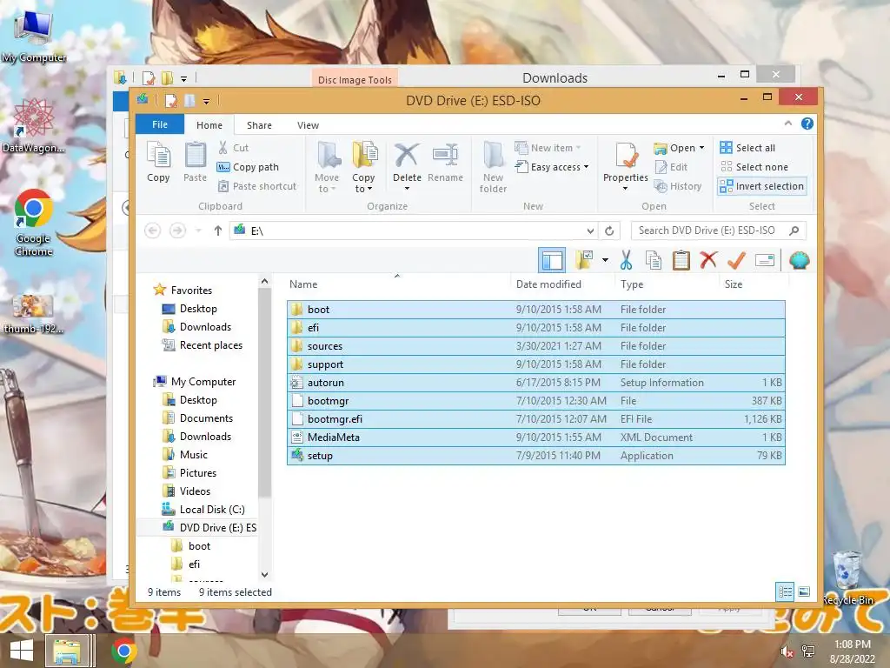Click the New folder ribbon icon
Screen dimensions: 890x668
494,168
